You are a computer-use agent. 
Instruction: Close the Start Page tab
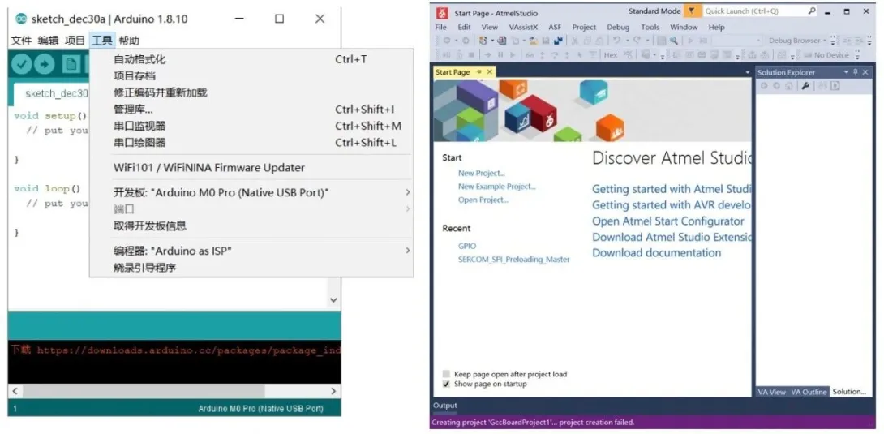point(489,72)
